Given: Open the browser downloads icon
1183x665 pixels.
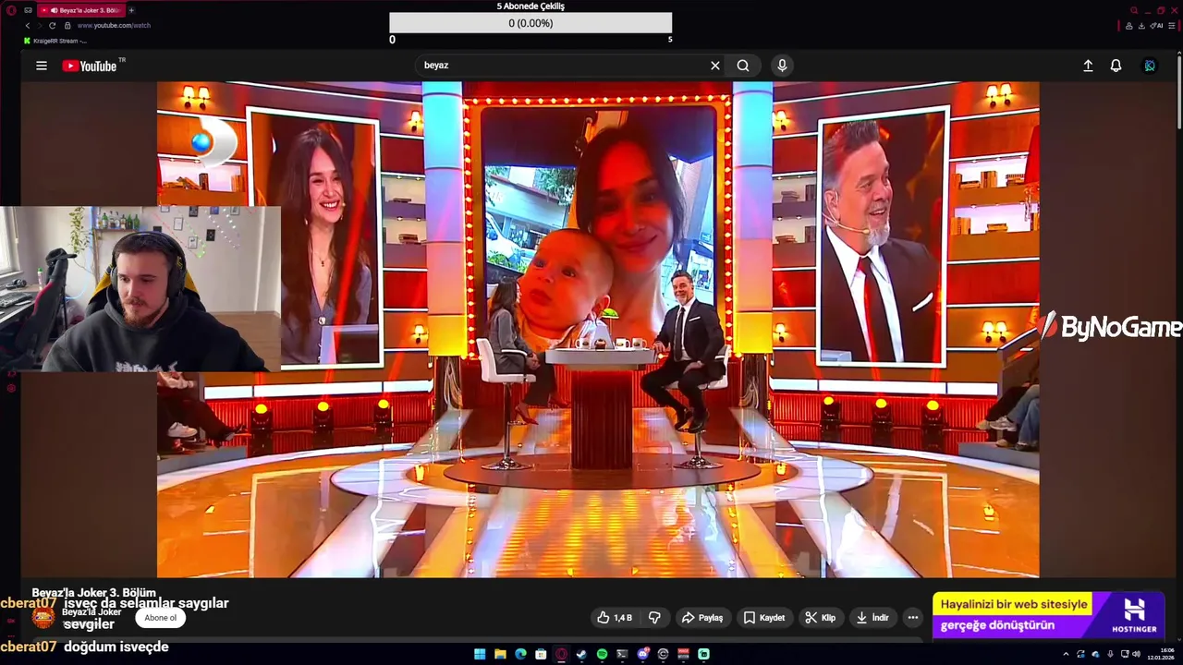Looking at the screenshot, I should tap(1141, 26).
